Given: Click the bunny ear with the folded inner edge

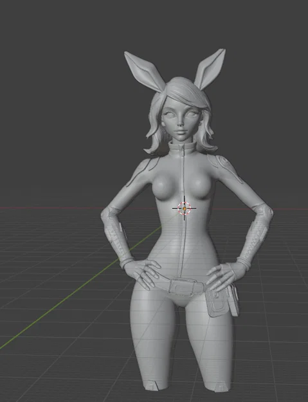Looking at the screenshot, I should click(x=144, y=71).
